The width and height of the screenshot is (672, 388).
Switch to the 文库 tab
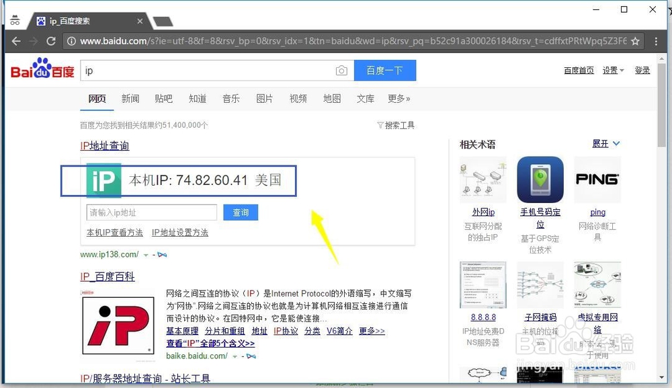[366, 99]
